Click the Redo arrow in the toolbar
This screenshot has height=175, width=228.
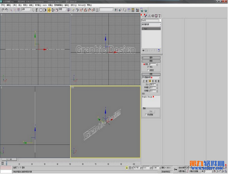pos(7,10)
